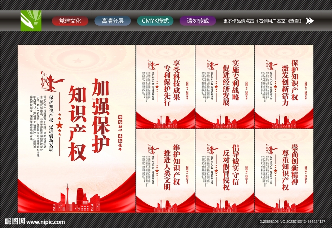
Task: Select the 维护知识产权 推进人类文明 poster
Action: (165, 171)
